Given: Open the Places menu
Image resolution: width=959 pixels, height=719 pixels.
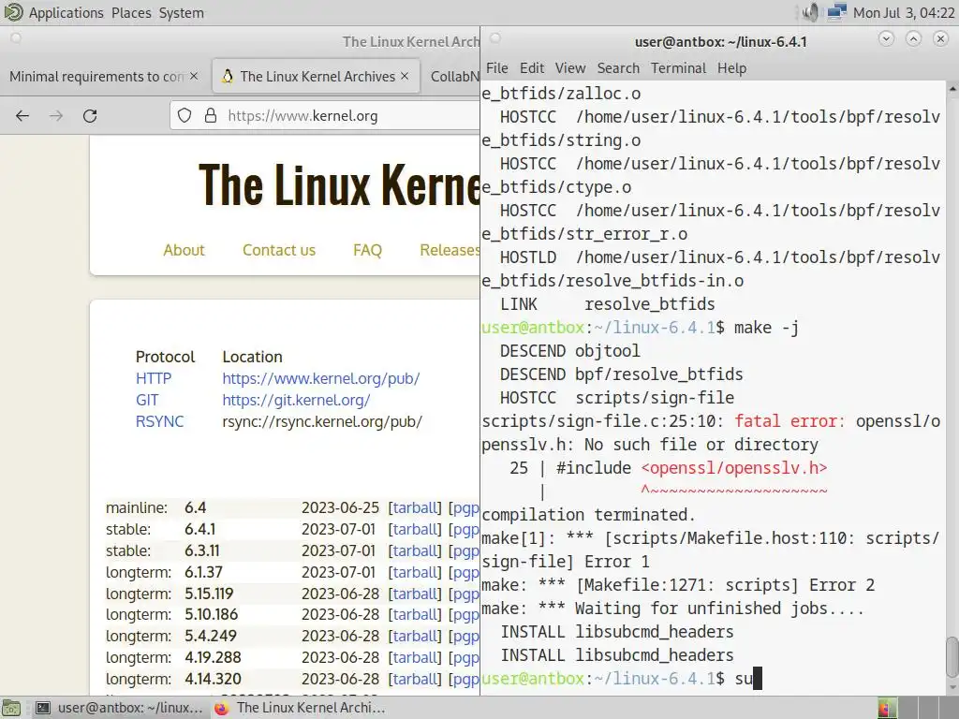Looking at the screenshot, I should pyautogui.click(x=131, y=13).
